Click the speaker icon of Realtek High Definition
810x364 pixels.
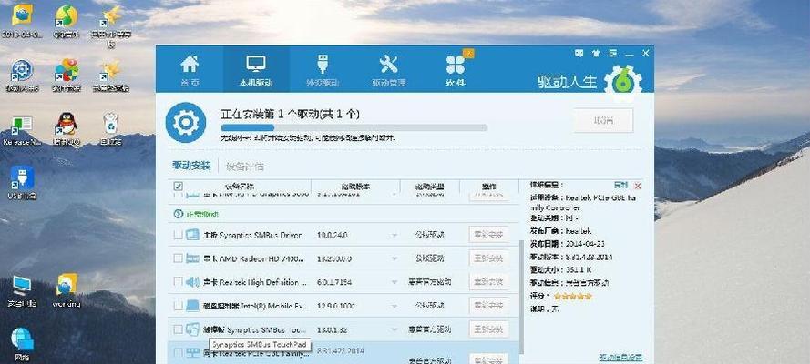(x=192, y=281)
